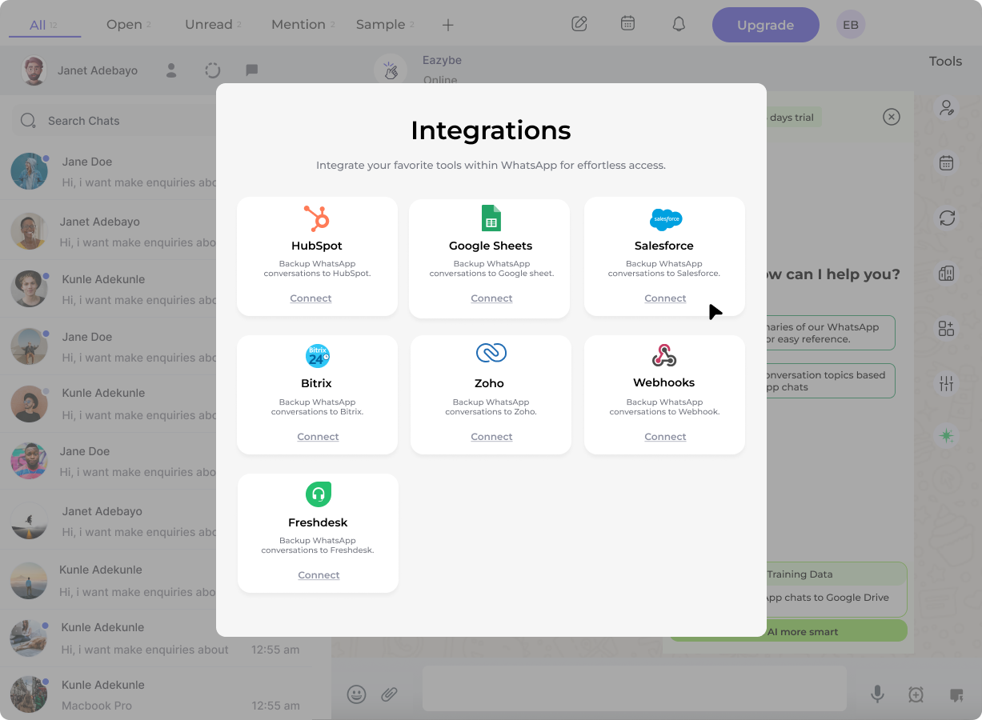Click the paperclip attachment icon
Image resolution: width=982 pixels, height=720 pixels.
click(391, 694)
